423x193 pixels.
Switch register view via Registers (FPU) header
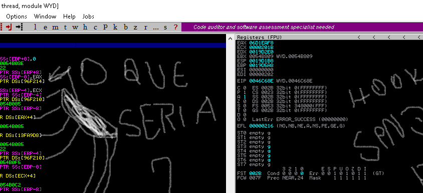[260, 37]
